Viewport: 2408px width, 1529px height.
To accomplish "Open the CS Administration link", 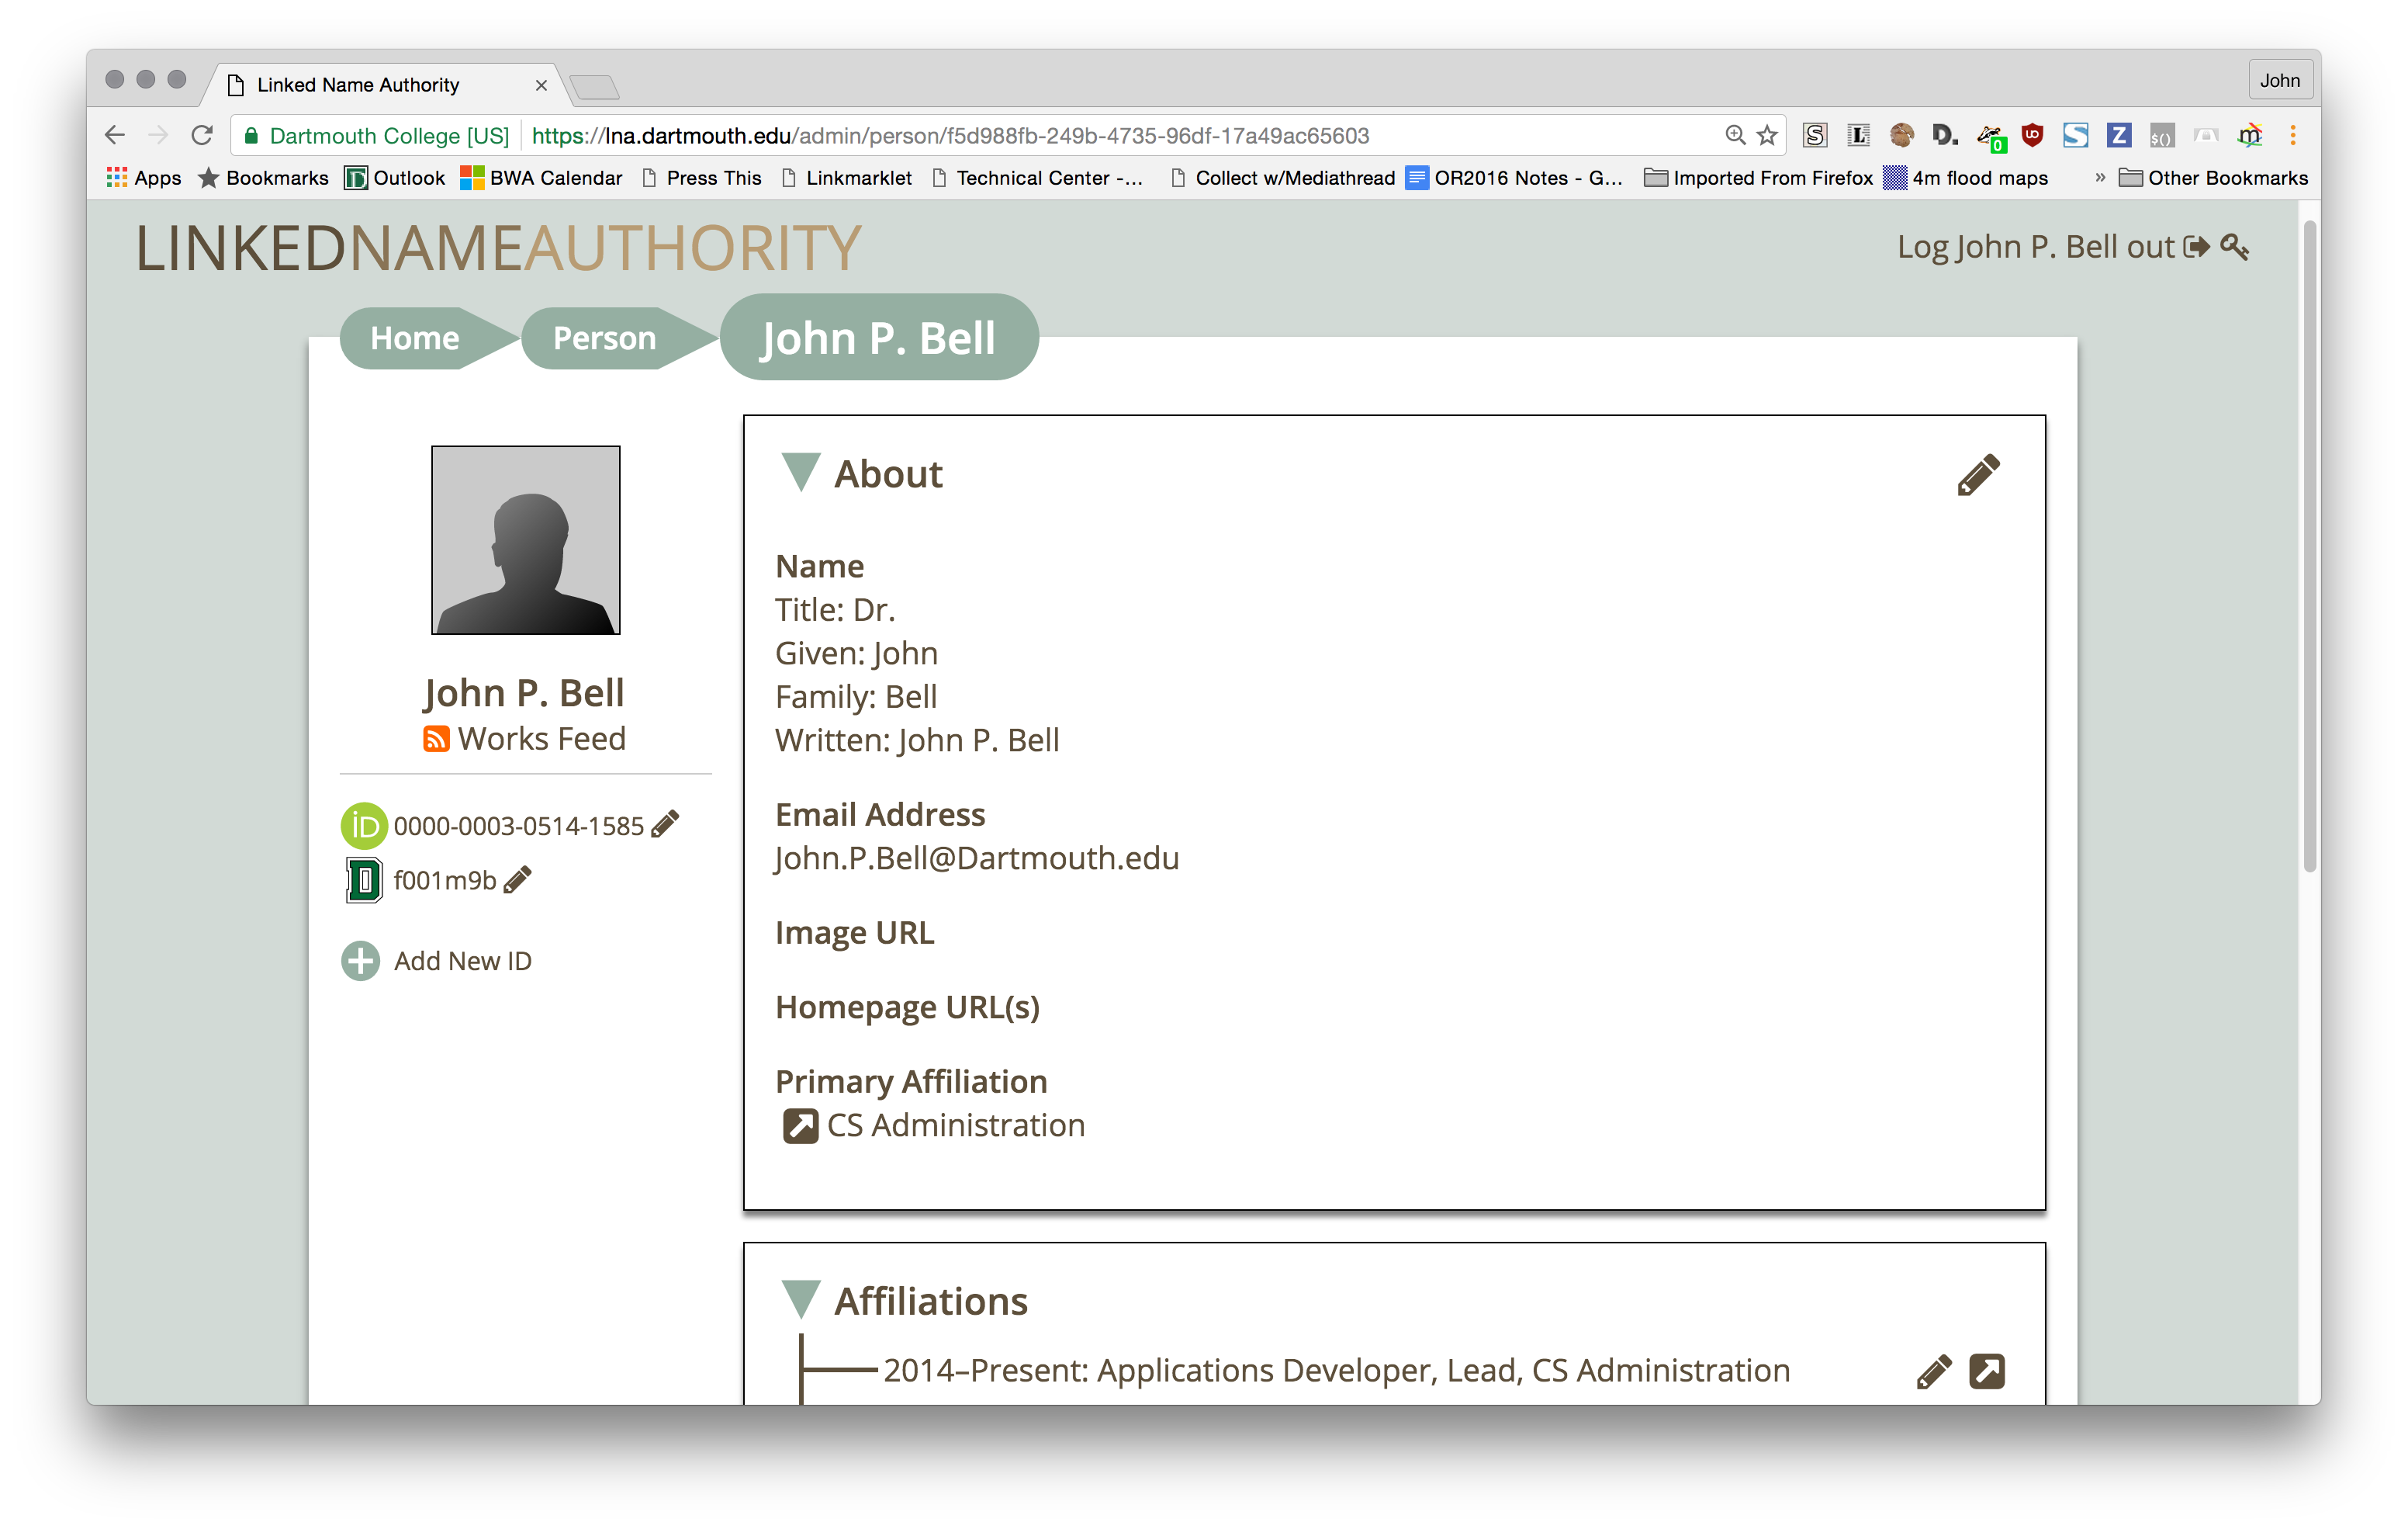I will point(955,1125).
